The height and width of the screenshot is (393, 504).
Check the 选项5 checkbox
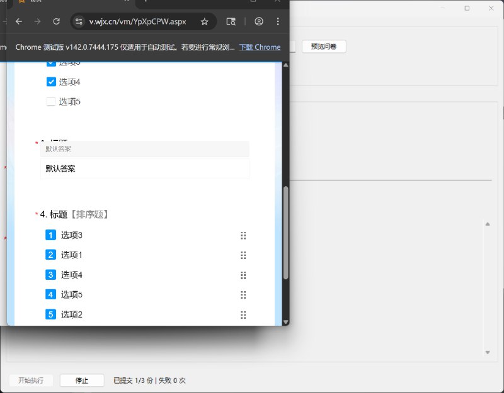(52, 101)
